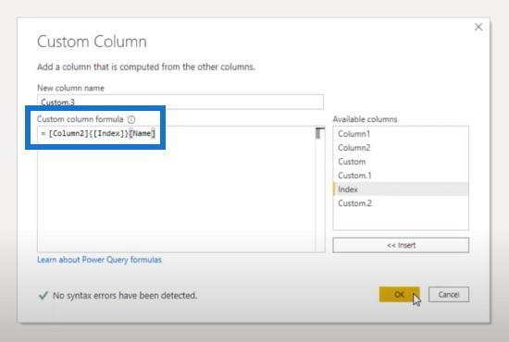Select Custom in Available columns
The image size is (509, 342).
click(x=401, y=162)
